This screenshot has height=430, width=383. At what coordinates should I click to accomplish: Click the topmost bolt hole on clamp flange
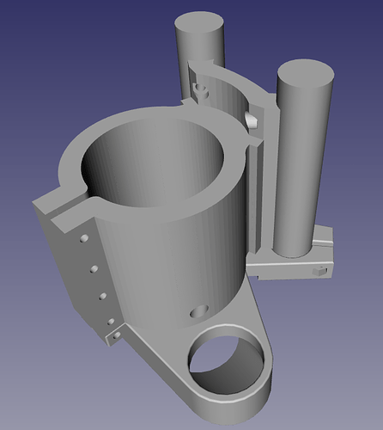point(84,238)
